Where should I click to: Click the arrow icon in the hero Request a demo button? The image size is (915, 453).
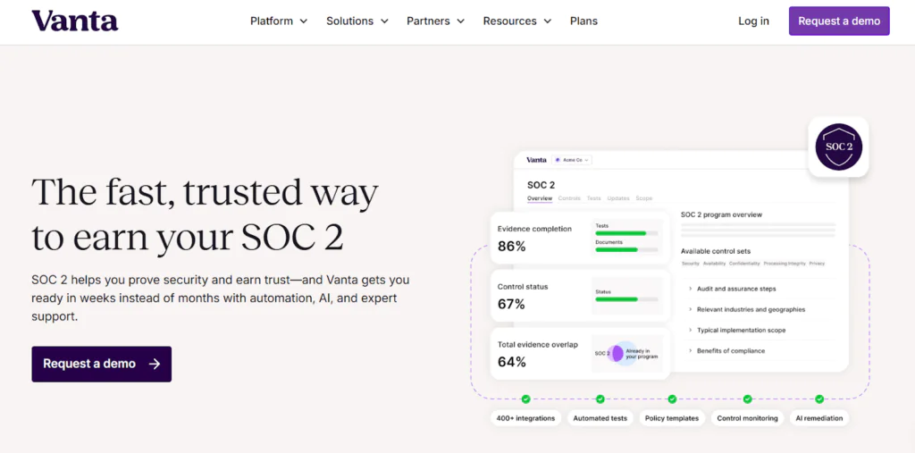point(154,364)
